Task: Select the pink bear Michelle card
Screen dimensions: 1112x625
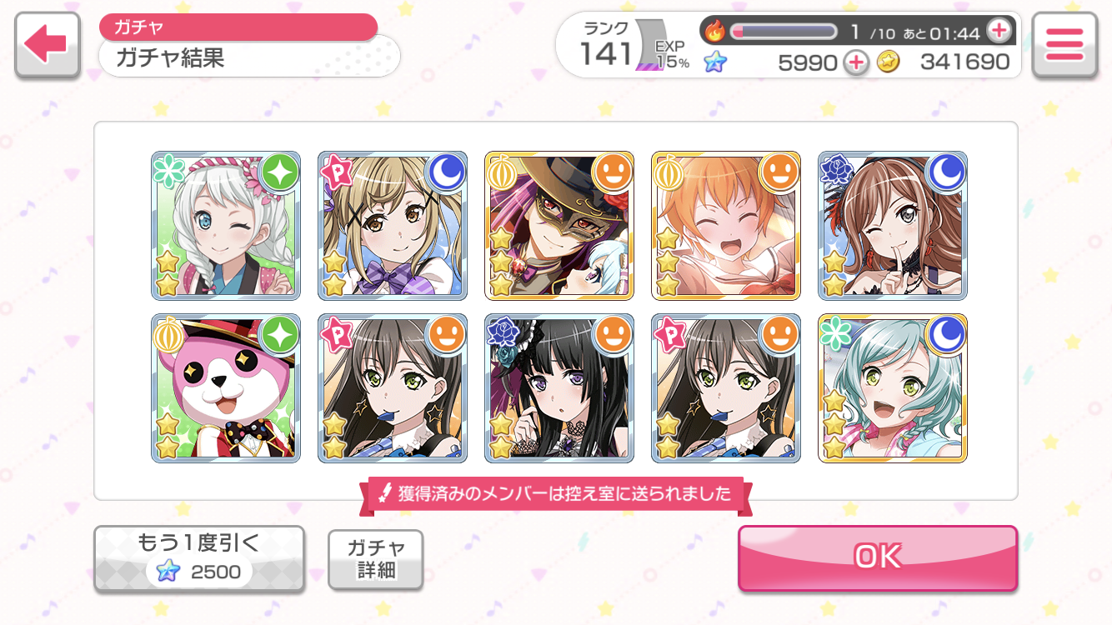Action: tap(226, 388)
